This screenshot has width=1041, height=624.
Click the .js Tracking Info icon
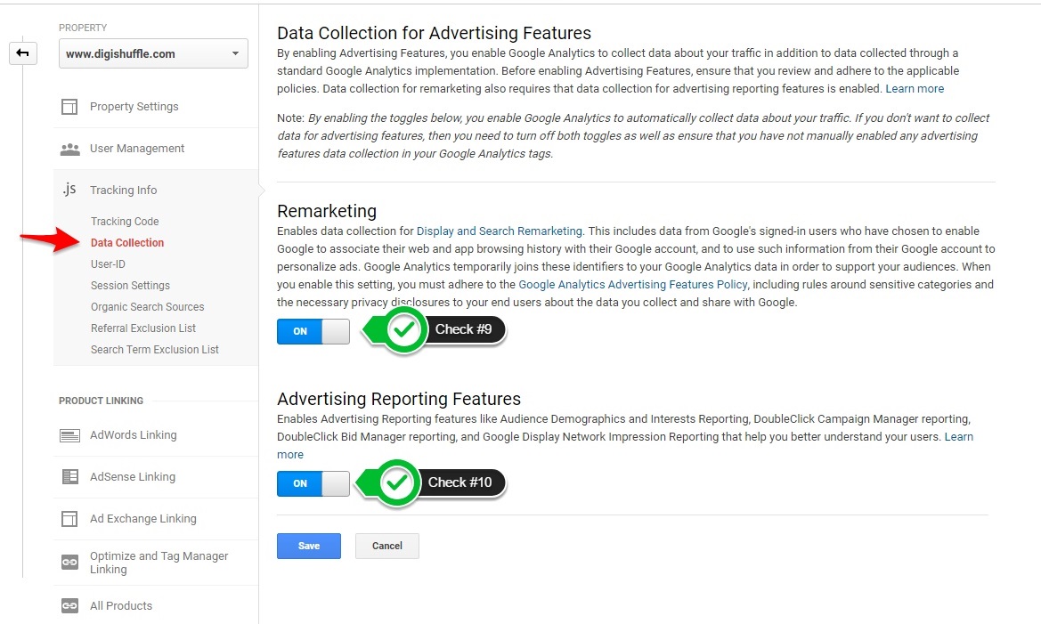[x=69, y=190]
